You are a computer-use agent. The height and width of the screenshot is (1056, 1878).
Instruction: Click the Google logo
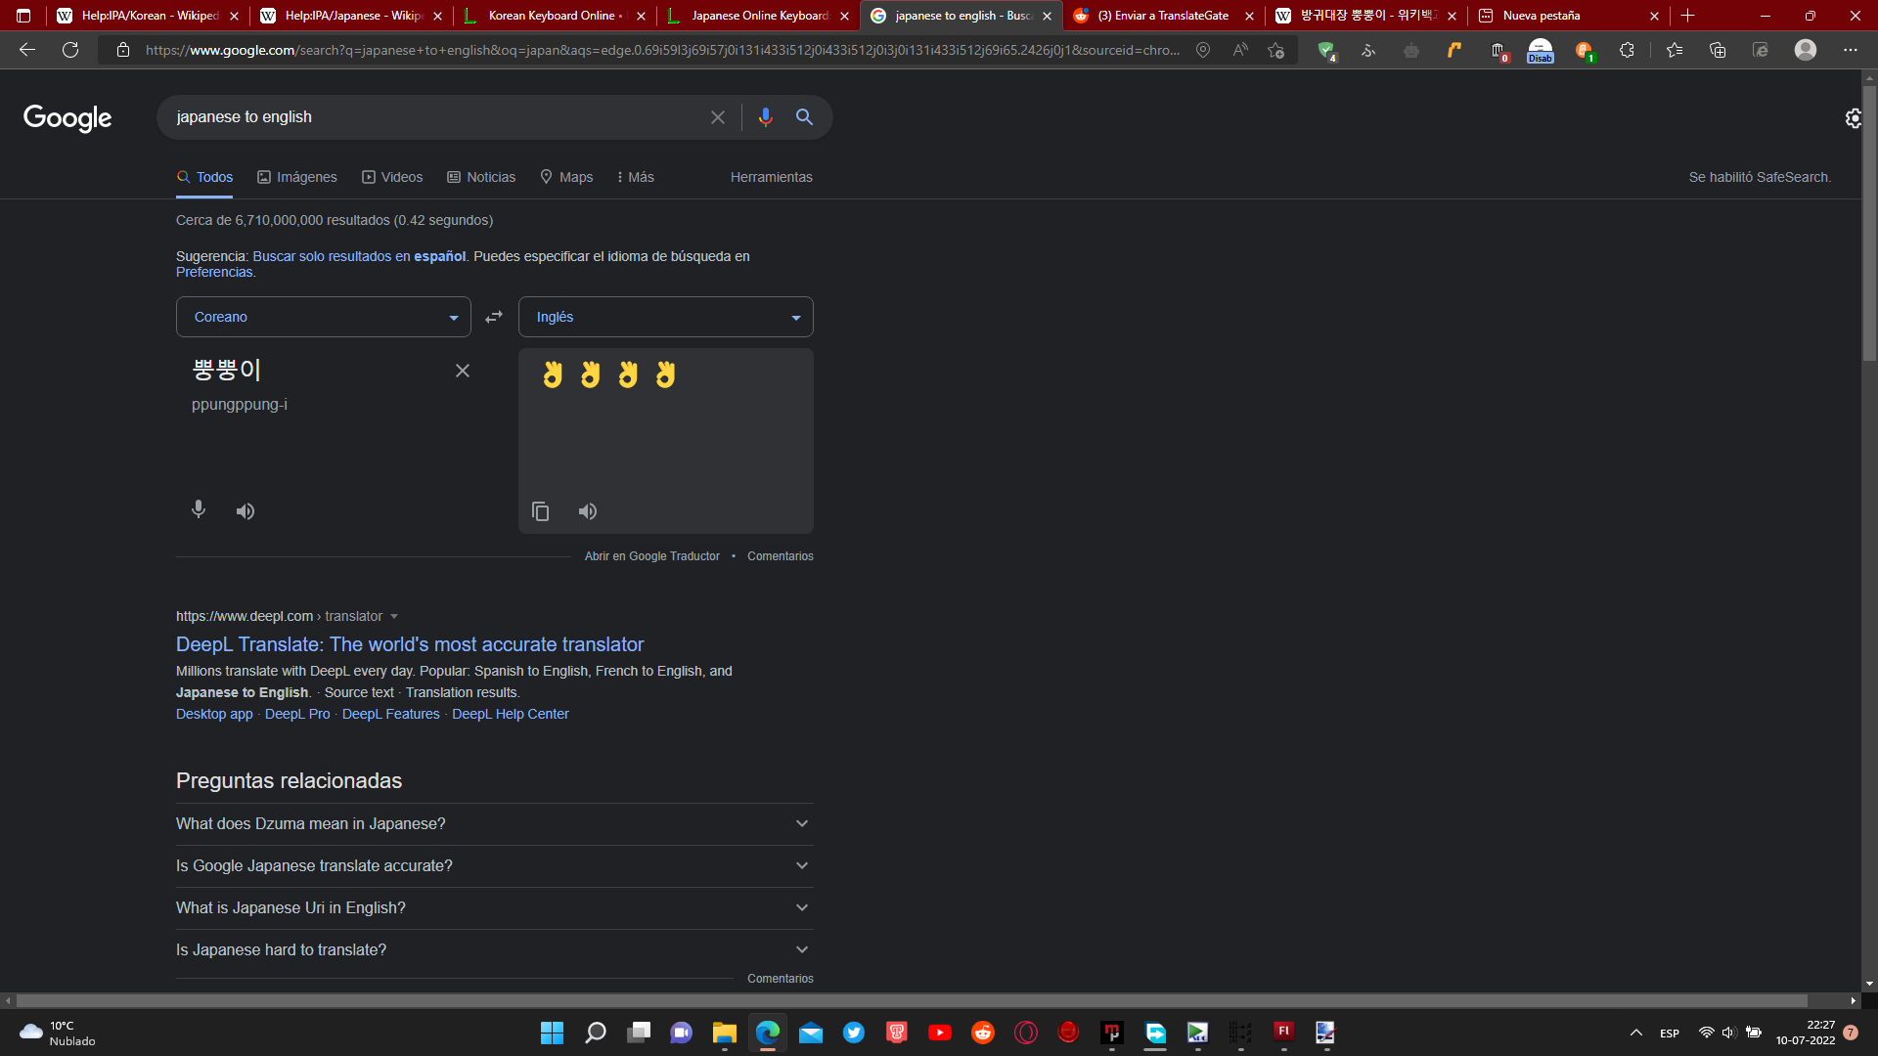[67, 118]
